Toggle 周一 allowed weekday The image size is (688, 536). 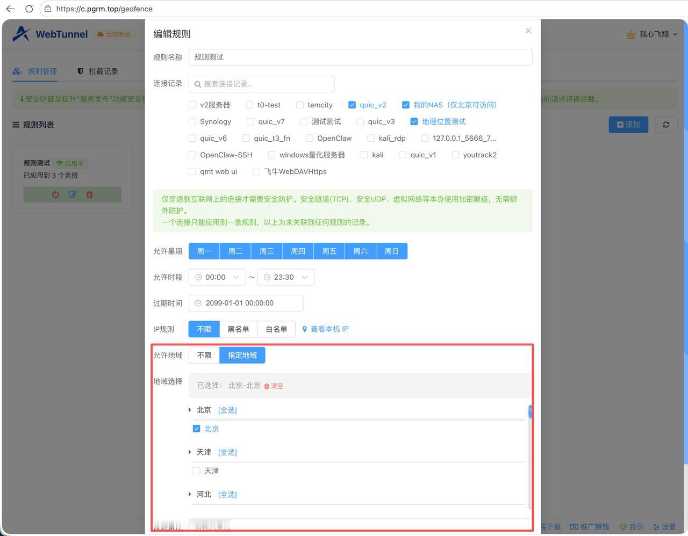(x=204, y=251)
